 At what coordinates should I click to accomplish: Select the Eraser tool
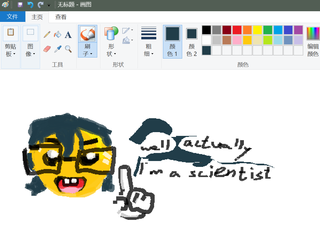coord(47,49)
